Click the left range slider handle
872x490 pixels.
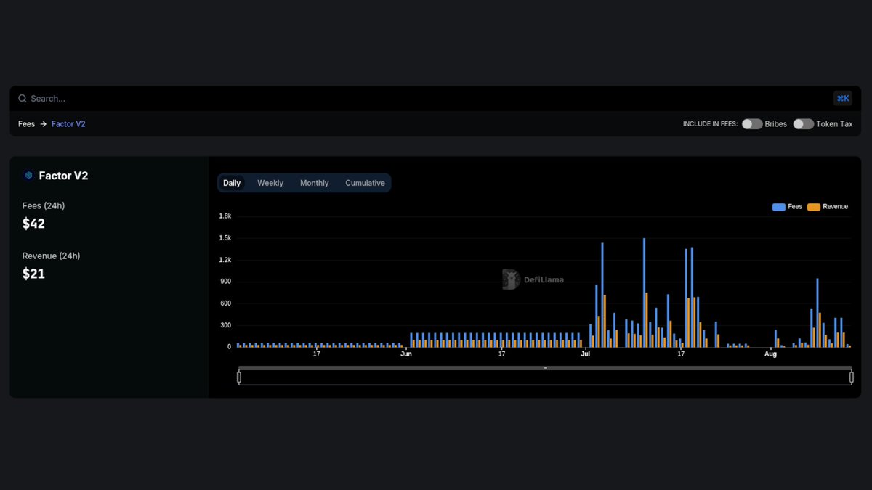(x=239, y=377)
